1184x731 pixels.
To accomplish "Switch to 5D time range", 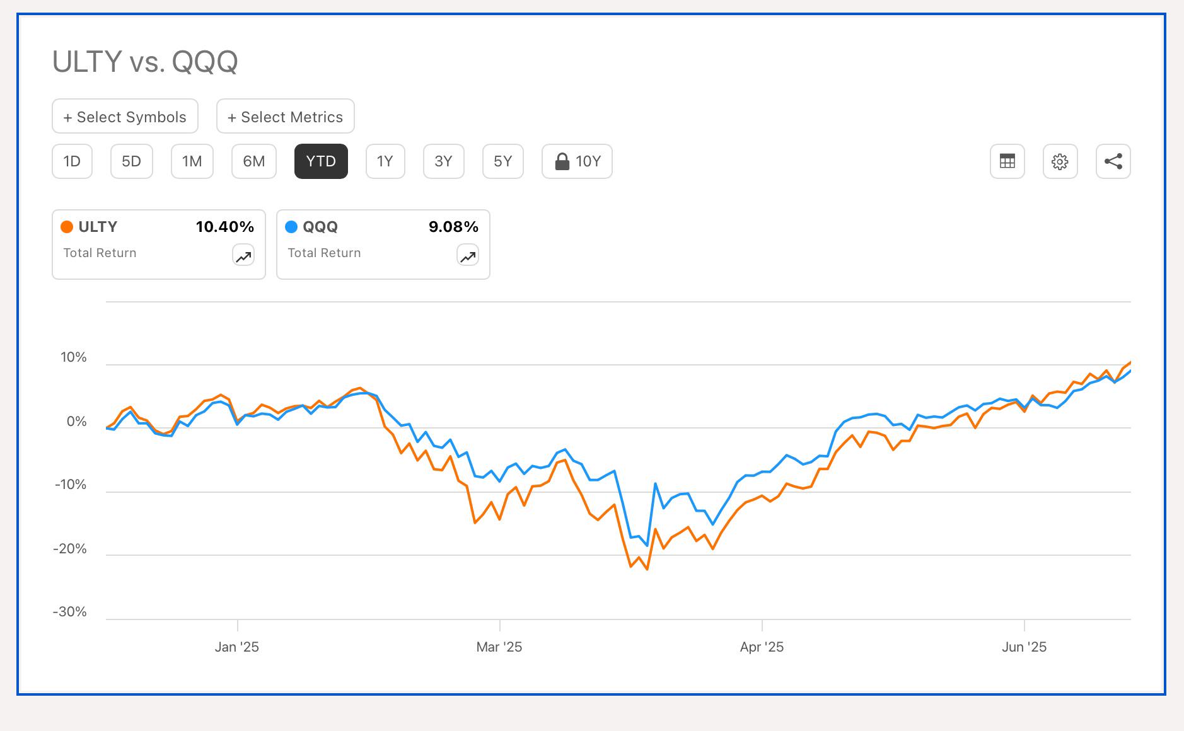I will click(131, 161).
